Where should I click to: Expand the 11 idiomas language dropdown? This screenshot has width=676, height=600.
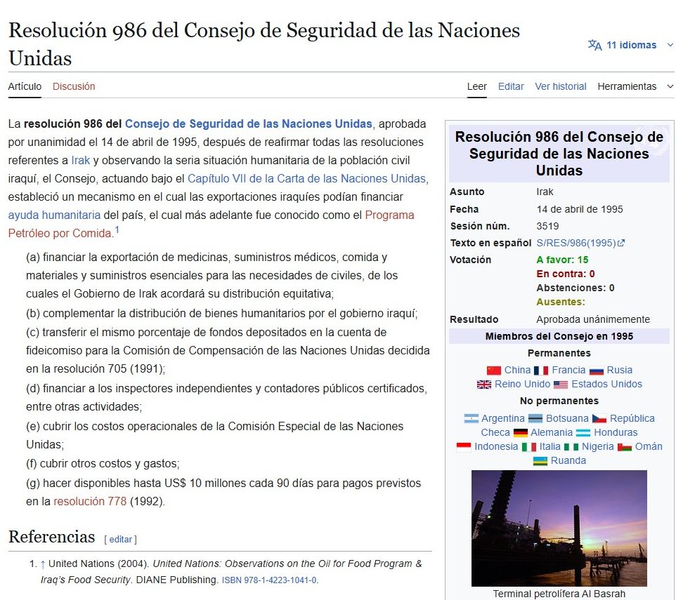point(631,46)
